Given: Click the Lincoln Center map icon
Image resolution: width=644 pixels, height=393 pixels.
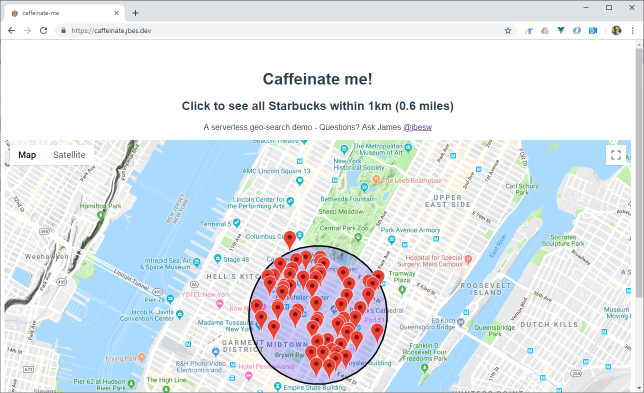Looking at the screenshot, I should pyautogui.click(x=290, y=200).
